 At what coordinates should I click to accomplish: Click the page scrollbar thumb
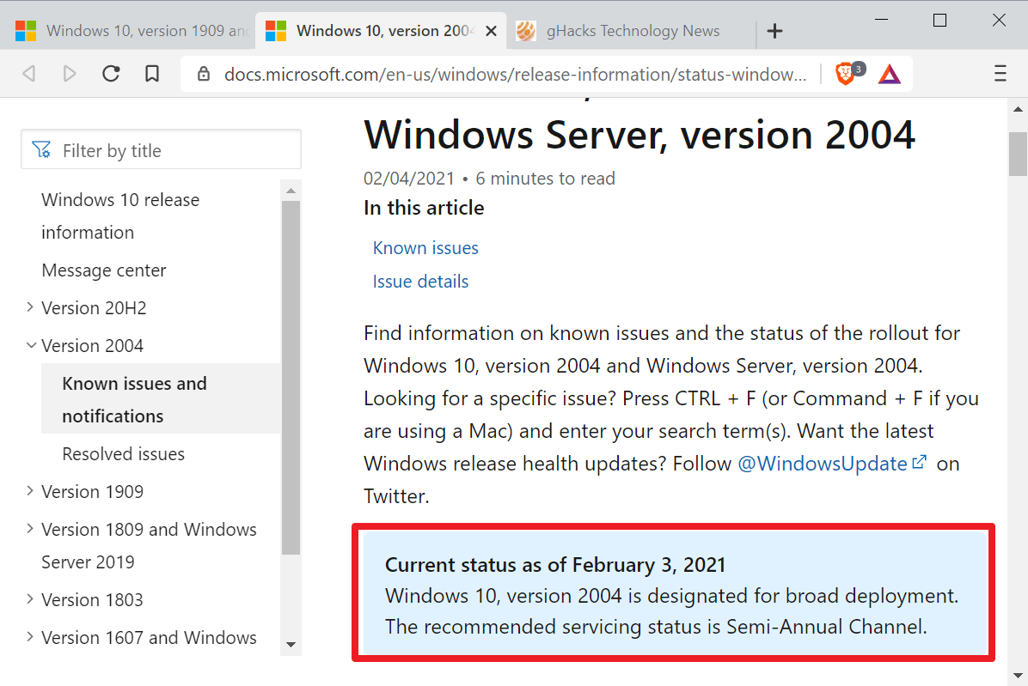coord(1018,155)
